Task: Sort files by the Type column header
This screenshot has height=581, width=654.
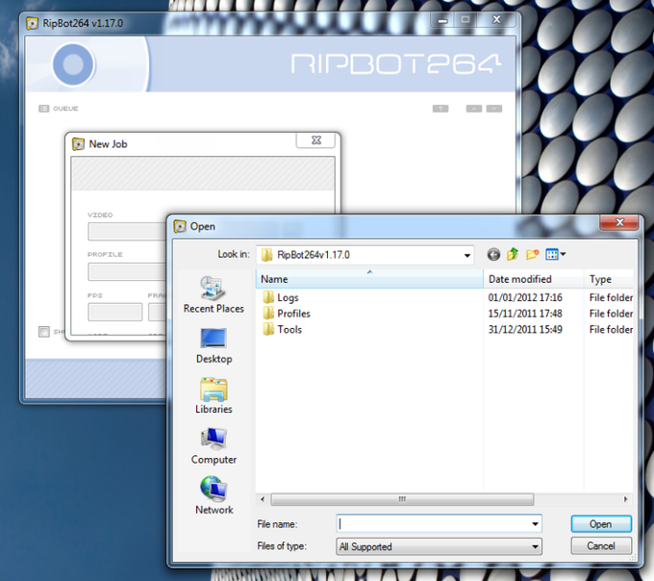Action: (609, 279)
